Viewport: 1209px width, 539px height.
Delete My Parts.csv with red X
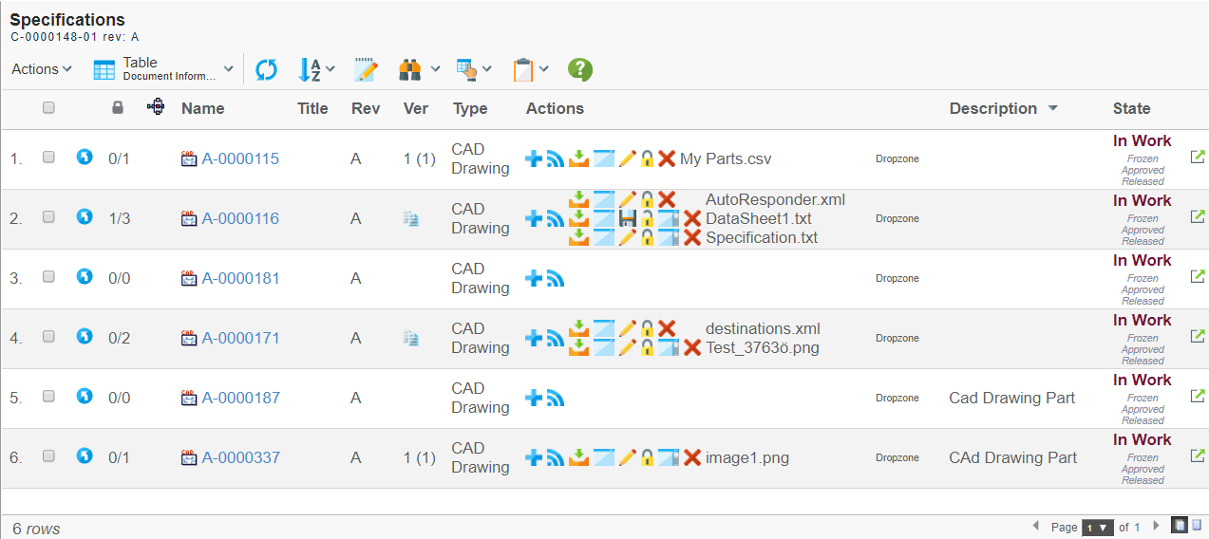pos(667,158)
